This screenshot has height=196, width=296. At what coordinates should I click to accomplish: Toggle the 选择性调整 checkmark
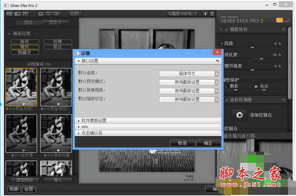click(x=226, y=100)
